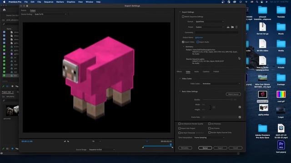
Task: Open the Youtube folder on desktop
Action: 281,12
